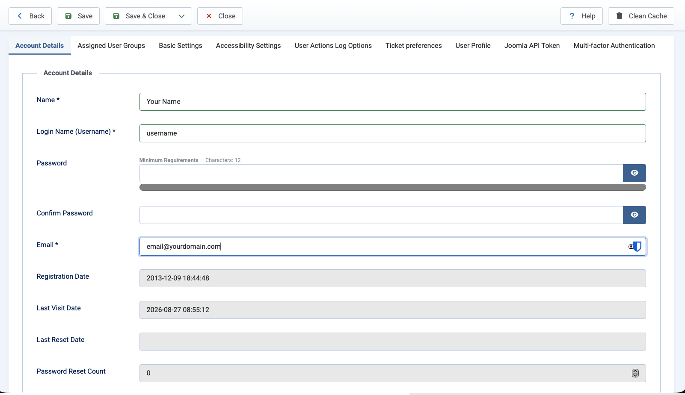Viewport: 685px width, 395px height.
Task: Switch to User Actions Log Options tab
Action: tap(333, 45)
